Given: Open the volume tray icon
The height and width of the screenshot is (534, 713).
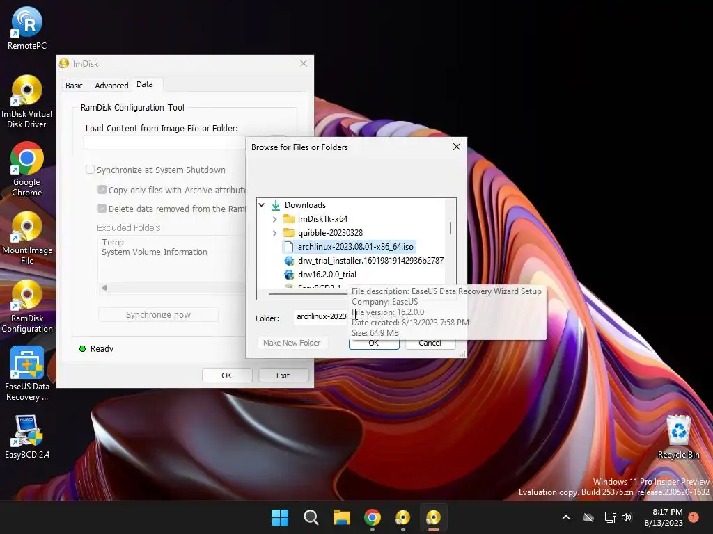Looking at the screenshot, I should (x=627, y=517).
